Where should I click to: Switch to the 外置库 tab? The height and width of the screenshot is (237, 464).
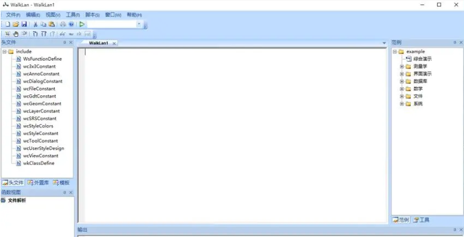38,183
